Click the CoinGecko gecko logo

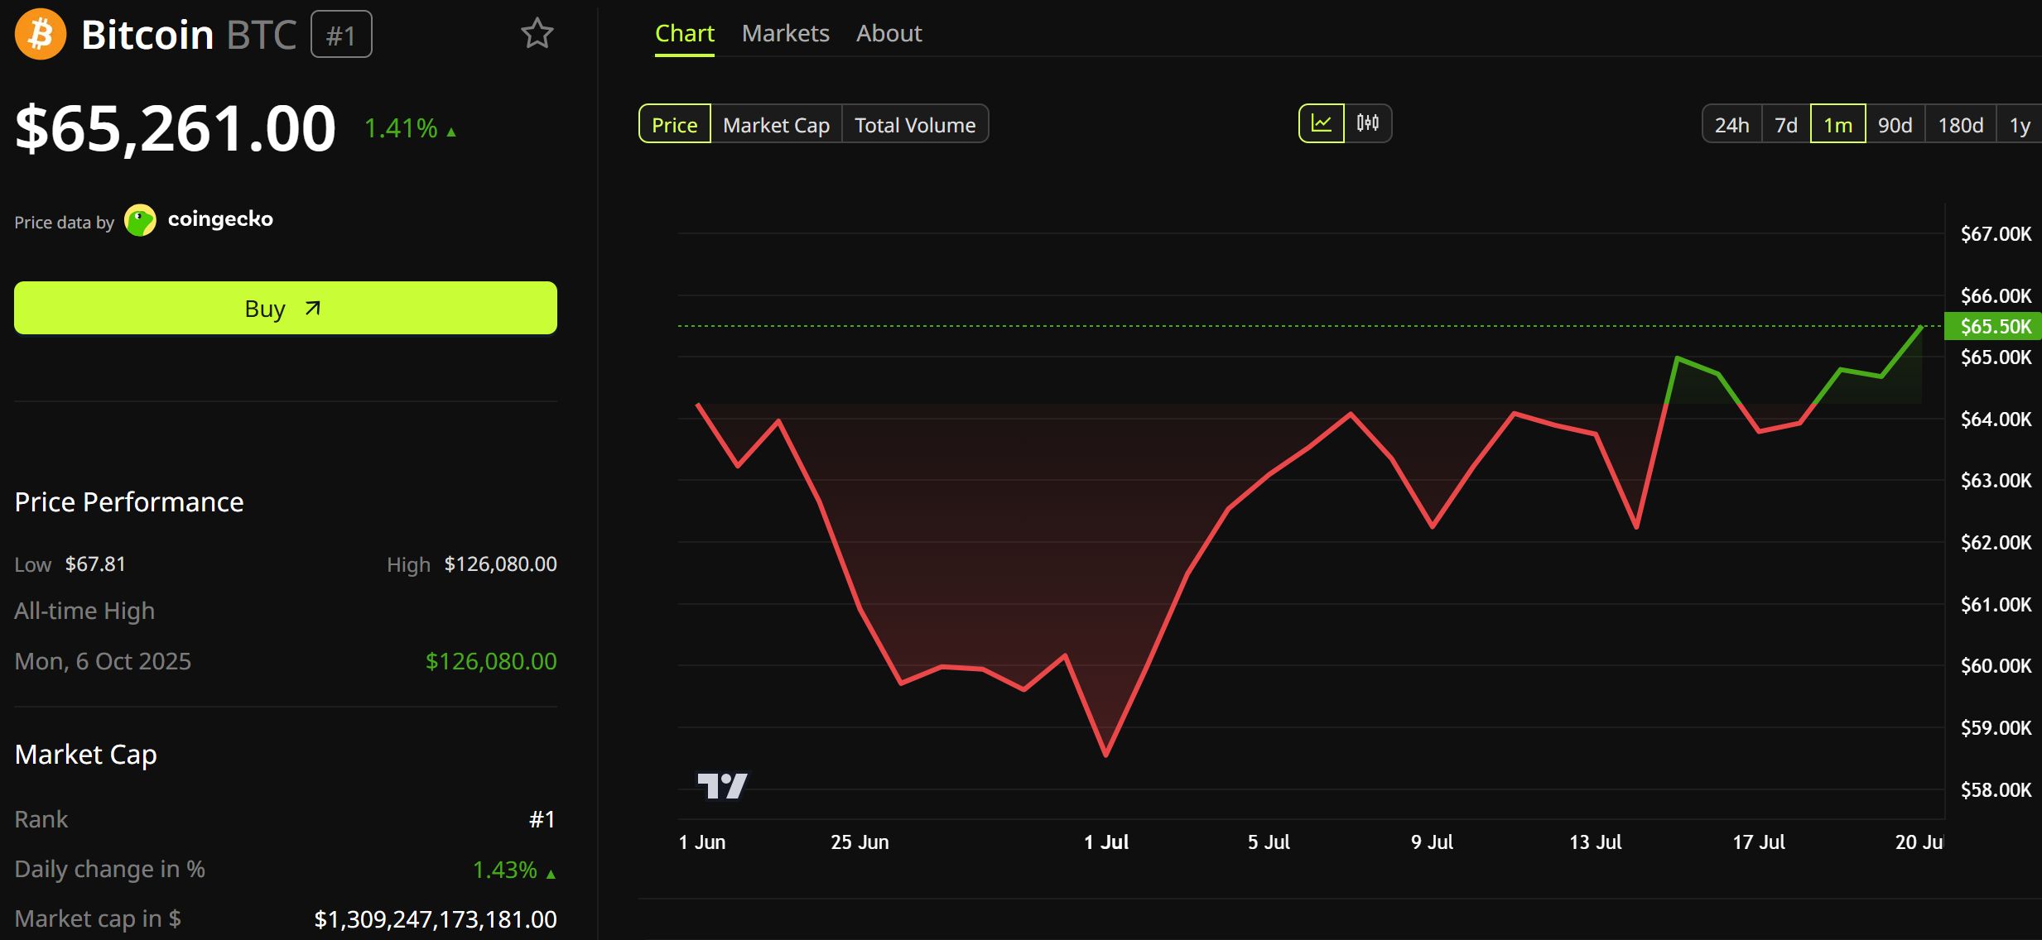coord(140,220)
